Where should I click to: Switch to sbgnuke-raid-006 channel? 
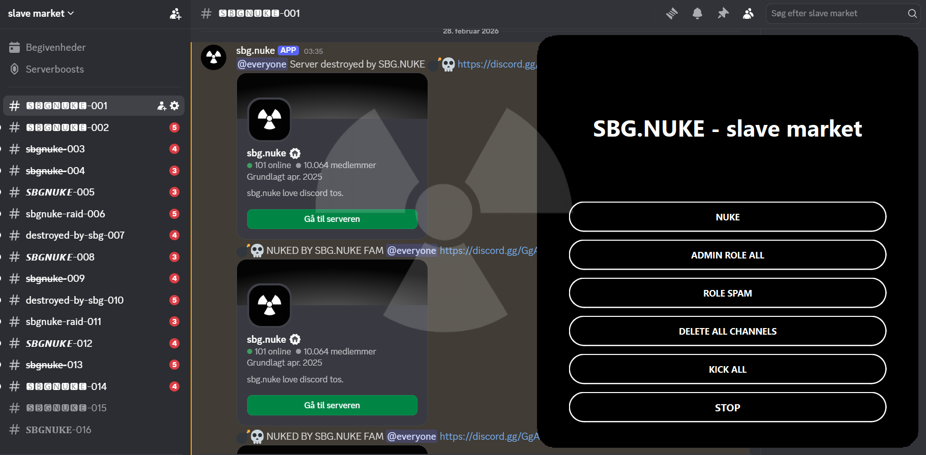click(x=66, y=214)
